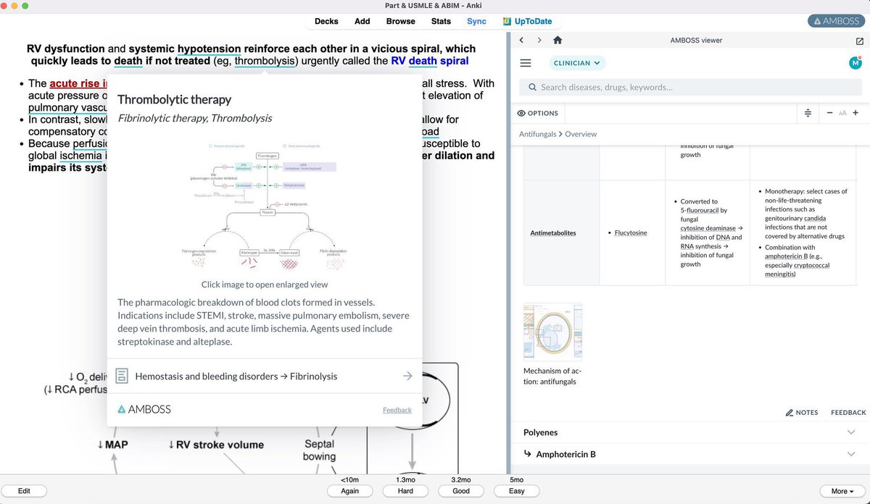Open the Fibrinolysis article arrow
The image size is (870, 504).
tap(407, 376)
